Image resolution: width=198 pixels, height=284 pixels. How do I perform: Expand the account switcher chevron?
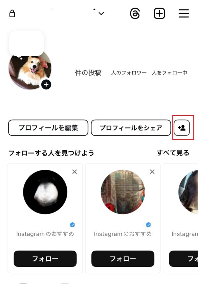pyautogui.click(x=101, y=14)
